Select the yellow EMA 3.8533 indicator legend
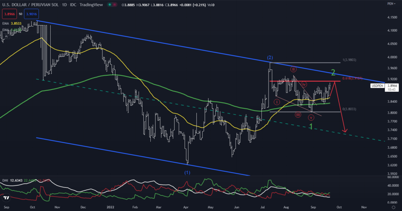This screenshot has height=211, width=402. (11, 24)
